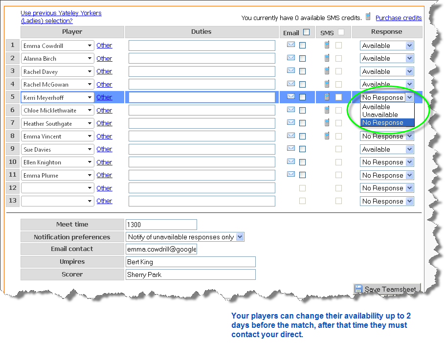Viewport: 445px width, 343px height.
Task: Click the SMS phone icon for Alanna Birch
Action: coord(327,58)
